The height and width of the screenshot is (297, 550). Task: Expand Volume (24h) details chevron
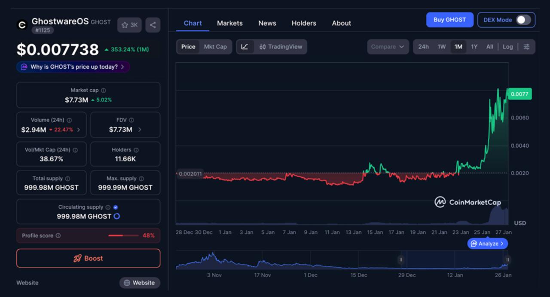78,130
